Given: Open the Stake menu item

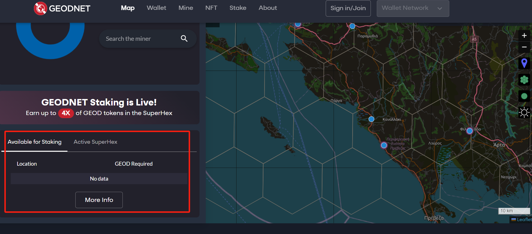Looking at the screenshot, I should click(x=238, y=8).
